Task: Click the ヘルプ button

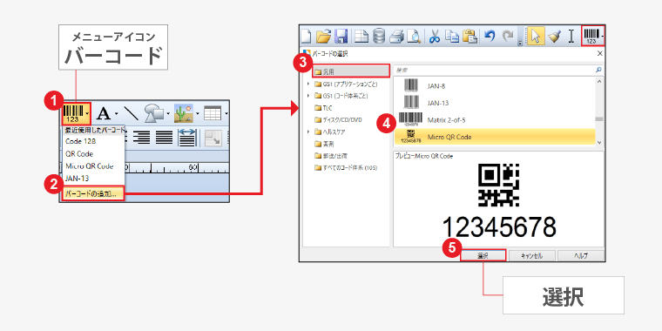Action: tap(580, 256)
